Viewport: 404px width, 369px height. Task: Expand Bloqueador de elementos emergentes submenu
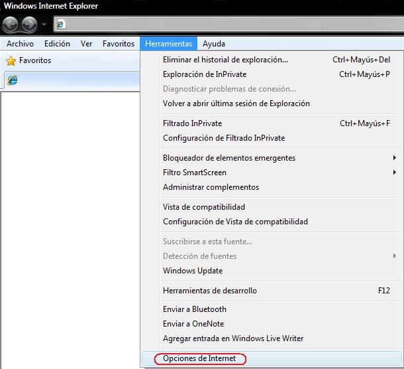[x=273, y=158]
